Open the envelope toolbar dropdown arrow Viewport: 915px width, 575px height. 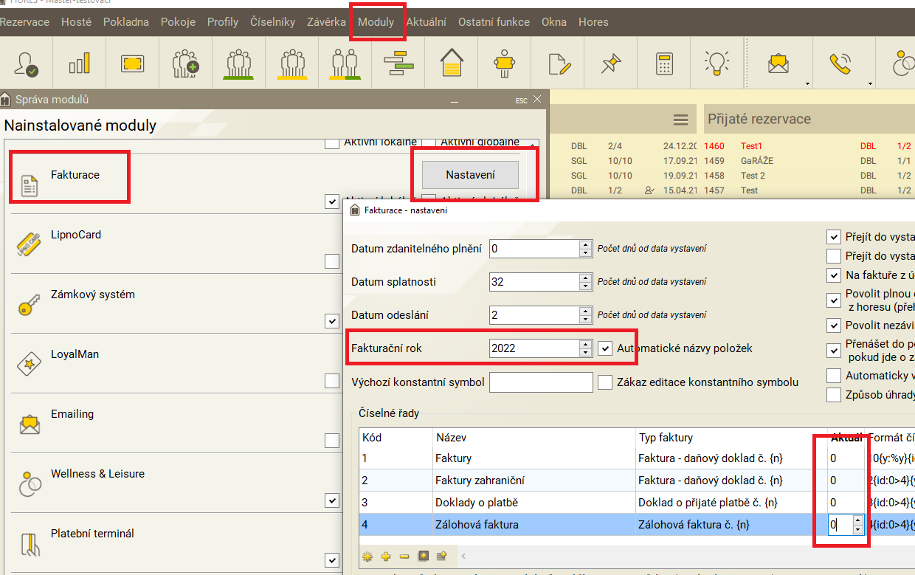click(807, 83)
